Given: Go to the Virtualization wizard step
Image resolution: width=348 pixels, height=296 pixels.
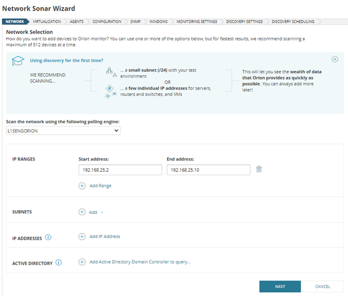Looking at the screenshot, I should [47, 22].
